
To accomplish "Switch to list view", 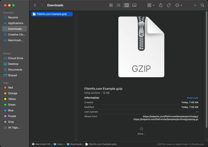I will point(119,5).
